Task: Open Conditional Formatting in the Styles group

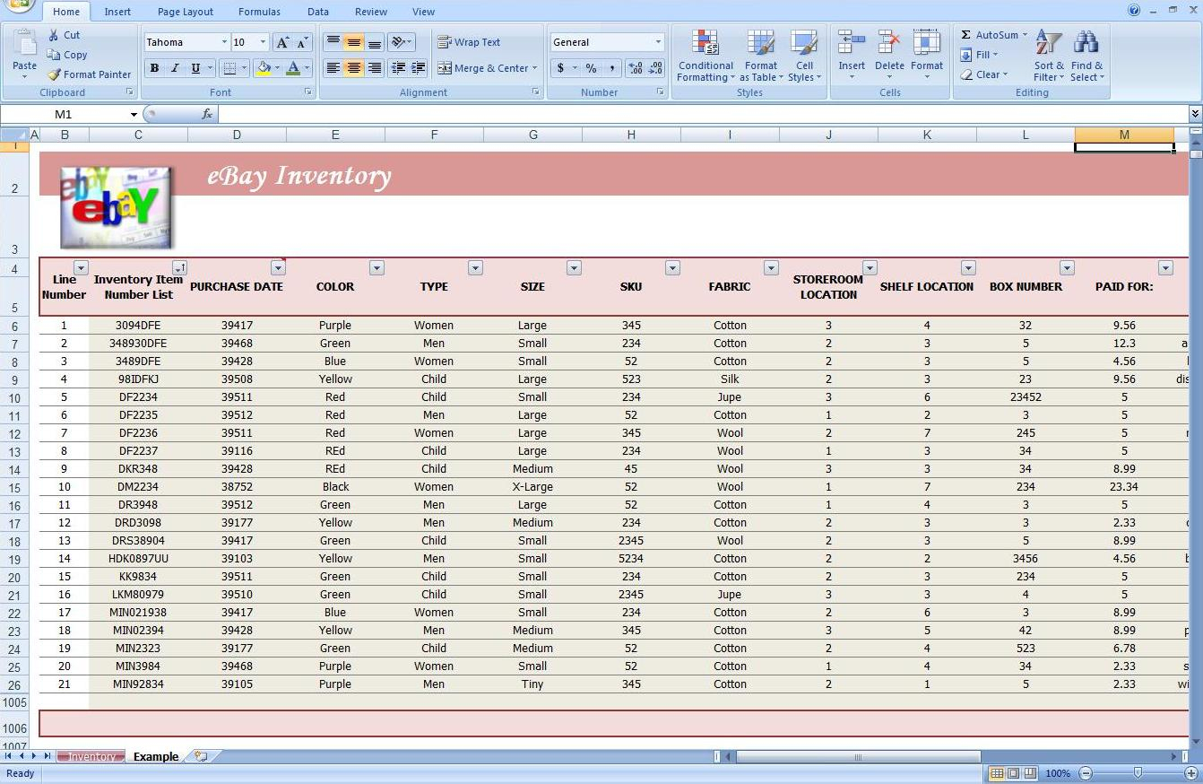Action: 705,56
